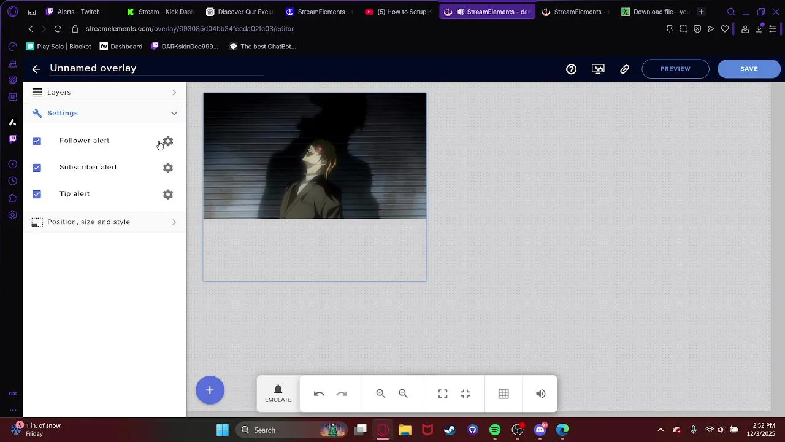785x442 pixels.
Task: Click the Windows Start button
Action: click(223, 430)
